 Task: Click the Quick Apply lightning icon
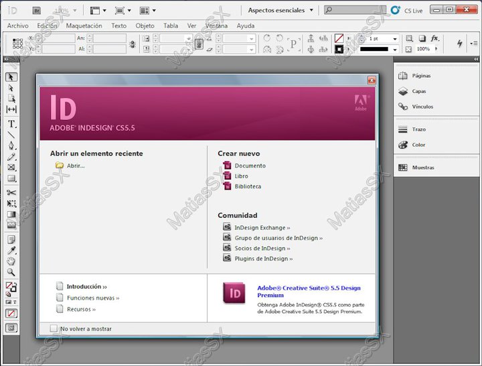pos(459,44)
